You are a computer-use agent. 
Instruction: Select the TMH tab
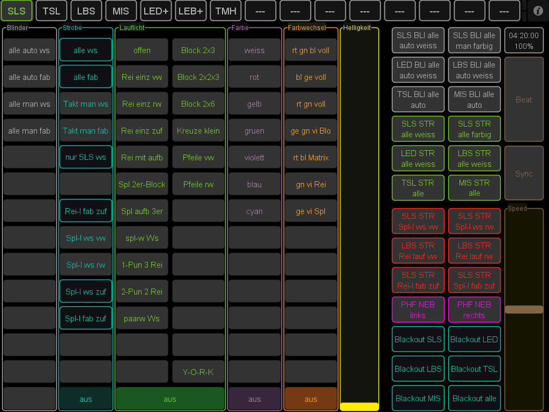coord(226,11)
